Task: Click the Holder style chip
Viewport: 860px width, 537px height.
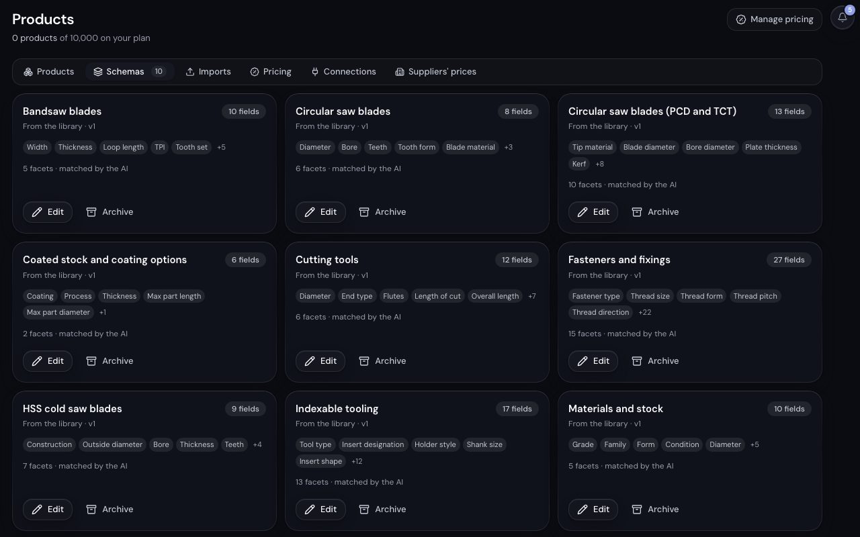Action: pos(435,444)
